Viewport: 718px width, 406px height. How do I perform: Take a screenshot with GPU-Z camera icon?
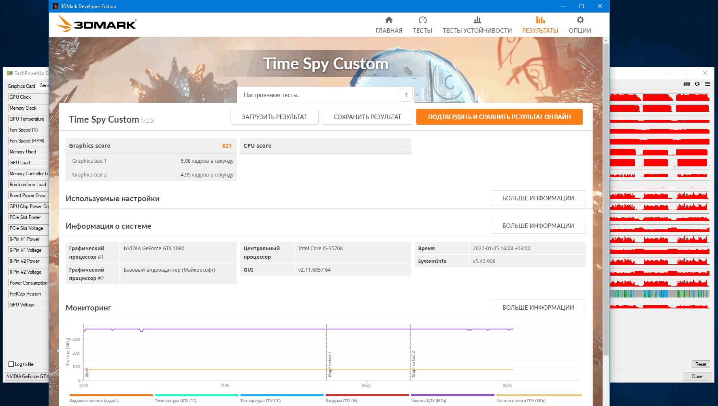[x=686, y=84]
